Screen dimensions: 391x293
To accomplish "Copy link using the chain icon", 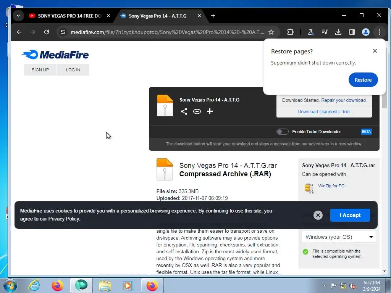I will 197,111.
